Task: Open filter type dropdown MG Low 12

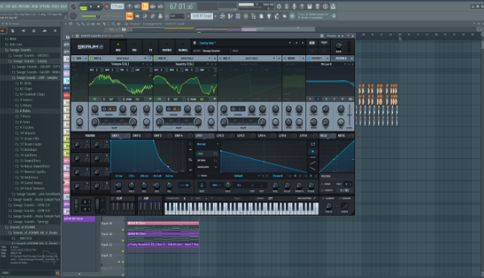Action: 327,64
